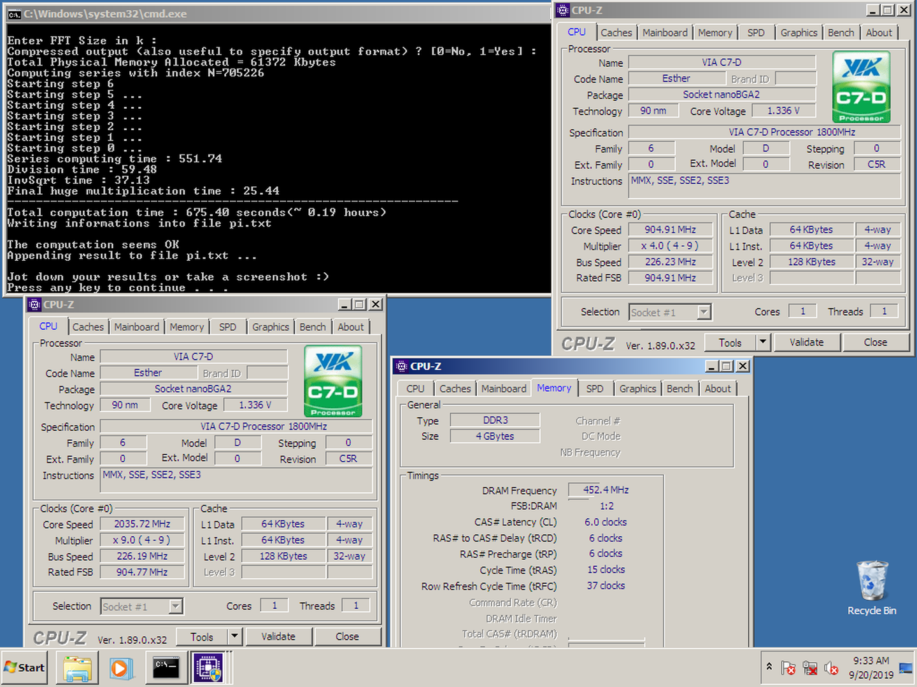Click Core Speed value 2035.72 MHz
This screenshot has height=687, width=917.
[x=142, y=524]
